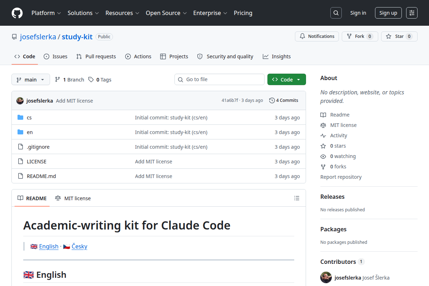Select the Code repository tab
This screenshot has width=429, height=286.
pos(25,56)
